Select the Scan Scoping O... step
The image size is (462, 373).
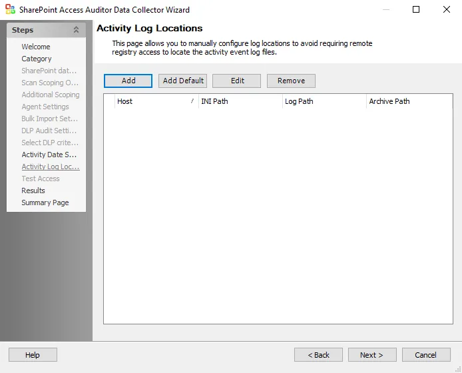[50, 83]
